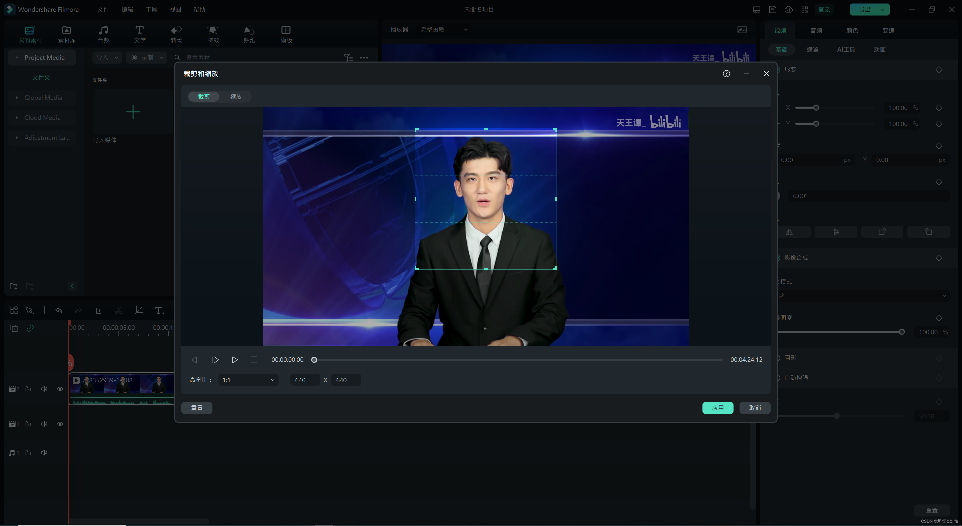The width and height of the screenshot is (962, 526).
Task: Open the 导出 export dropdown arrow
Action: [x=883, y=9]
